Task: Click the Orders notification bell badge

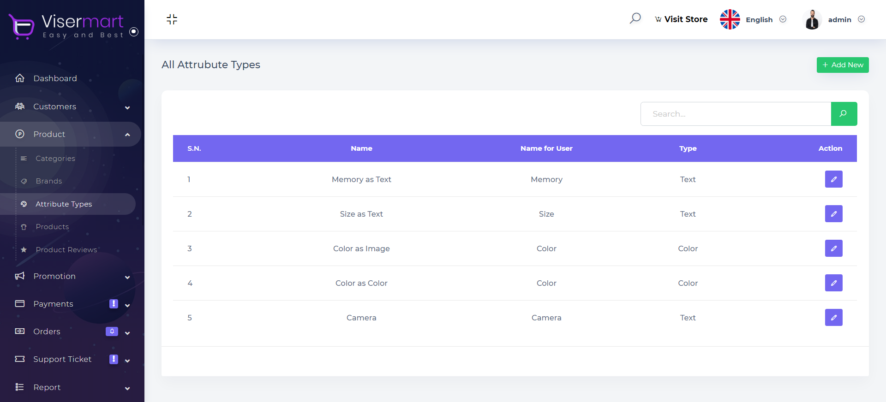Action: pyautogui.click(x=112, y=331)
